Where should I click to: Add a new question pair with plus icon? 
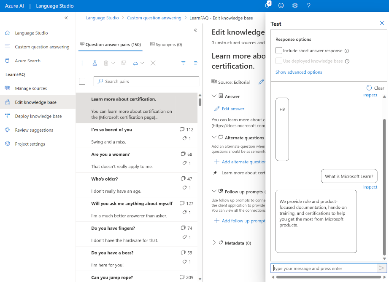click(82, 63)
